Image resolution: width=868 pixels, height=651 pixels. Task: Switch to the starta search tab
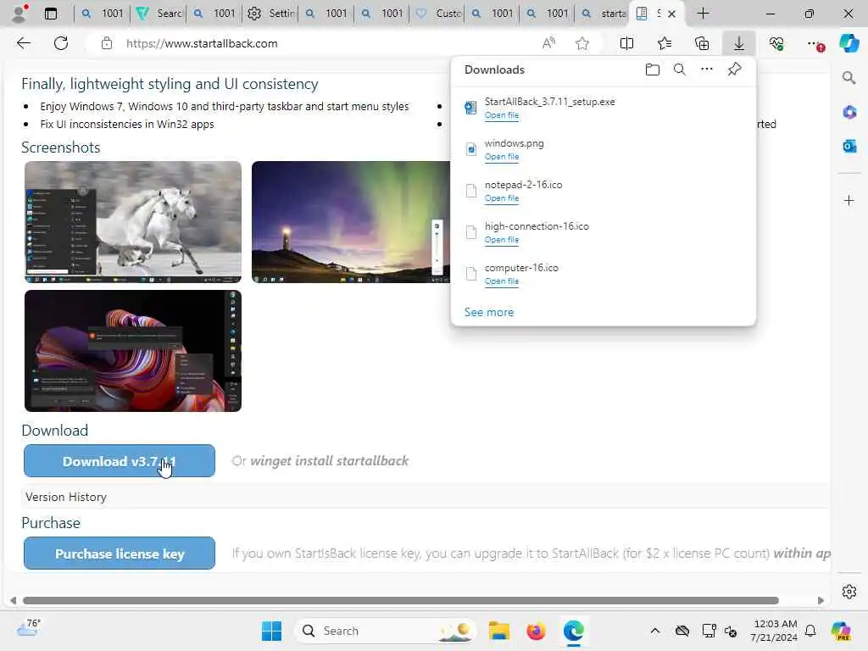click(x=603, y=14)
